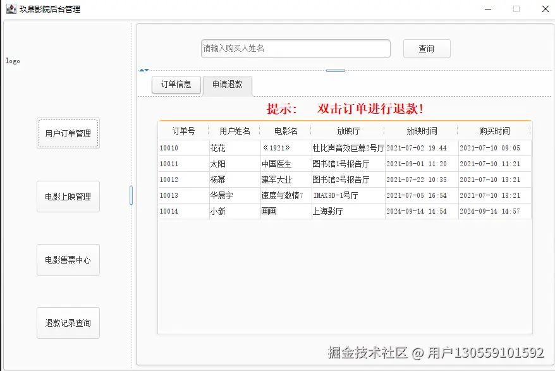Select hall 图书馆2号报告厅 cell
Screen dimensions: 555x371
(348, 179)
